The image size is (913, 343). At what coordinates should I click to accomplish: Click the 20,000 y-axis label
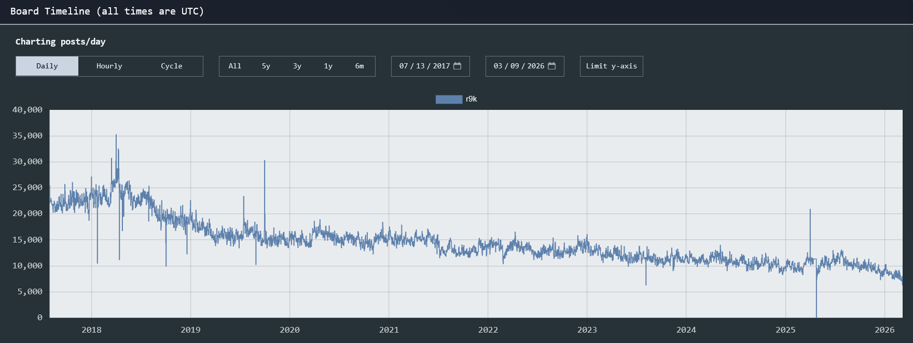tap(27, 213)
